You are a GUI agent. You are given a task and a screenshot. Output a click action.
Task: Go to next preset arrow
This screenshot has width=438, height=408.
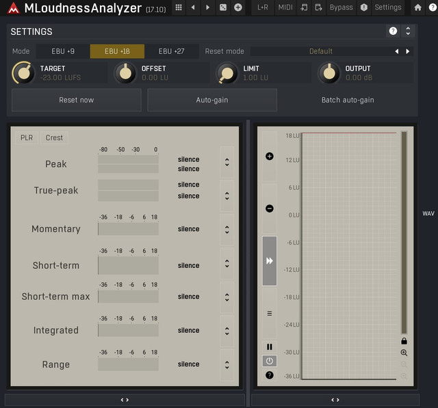click(x=207, y=8)
